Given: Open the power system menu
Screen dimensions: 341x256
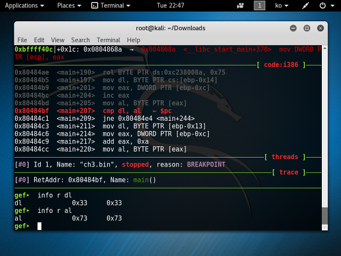Looking at the screenshot, I should (323, 5).
